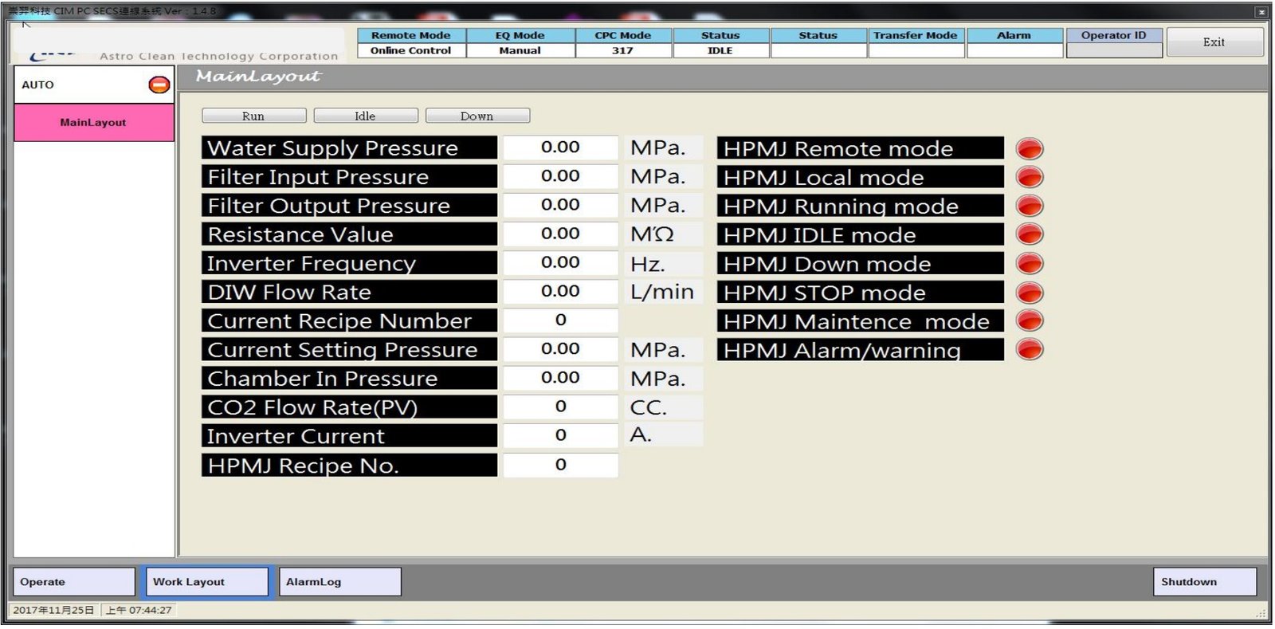Click the EQ Mode 'Manual' value

coord(520,50)
